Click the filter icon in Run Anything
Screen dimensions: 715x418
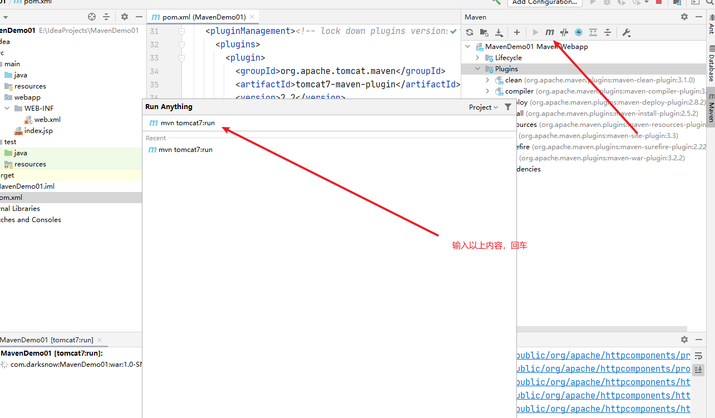tap(507, 107)
